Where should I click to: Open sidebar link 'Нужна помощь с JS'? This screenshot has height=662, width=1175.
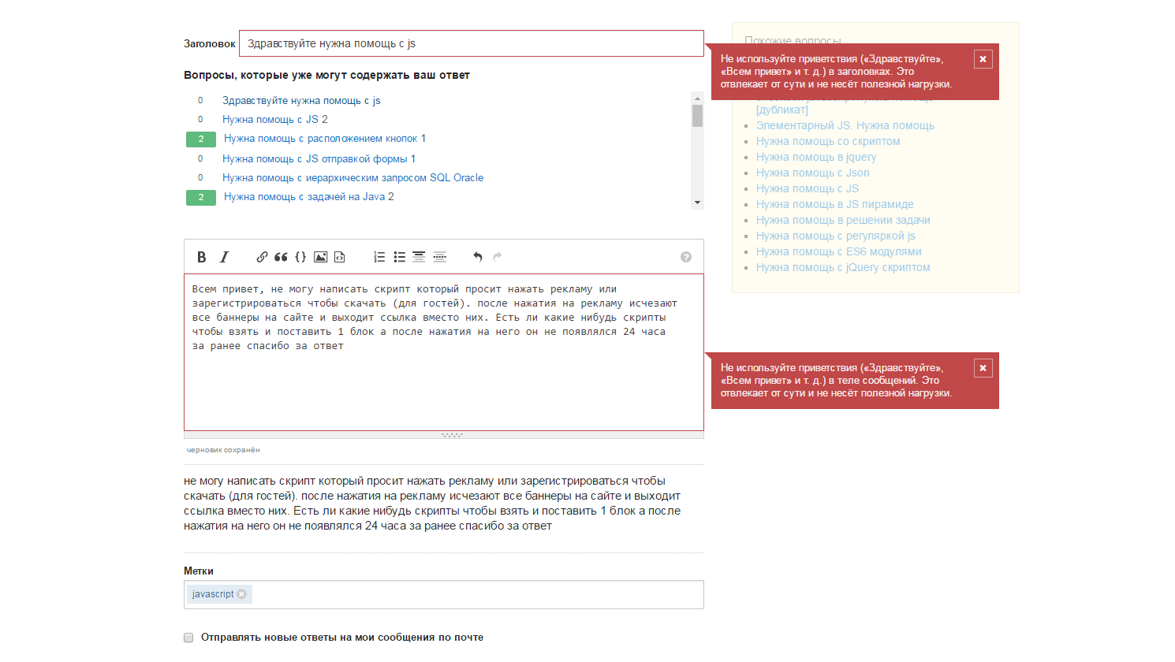(808, 189)
